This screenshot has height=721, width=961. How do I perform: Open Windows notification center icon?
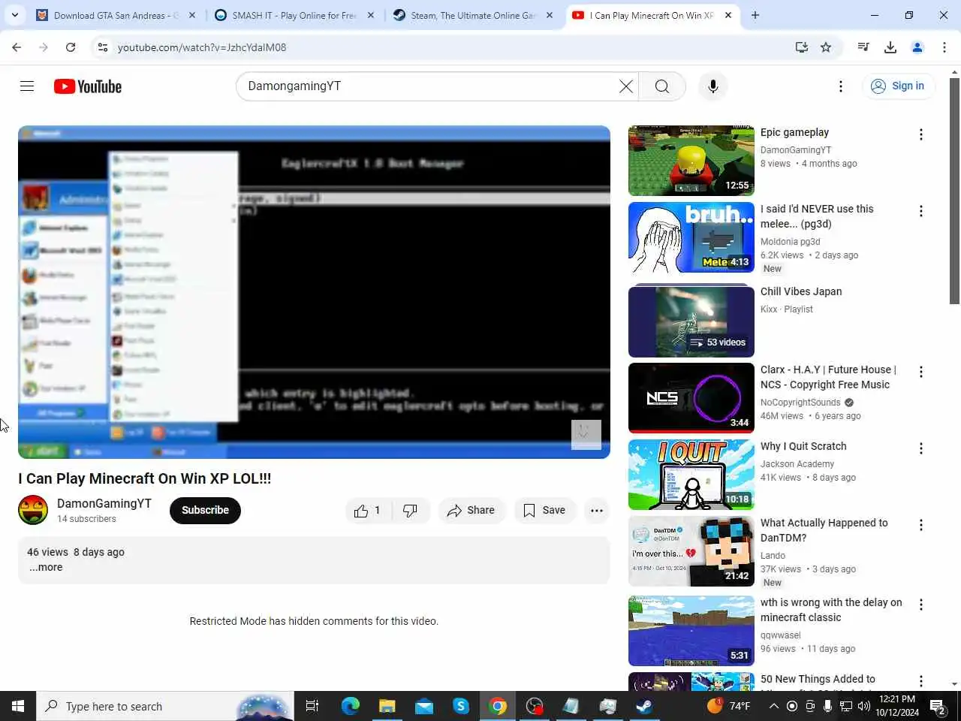[x=938, y=706]
